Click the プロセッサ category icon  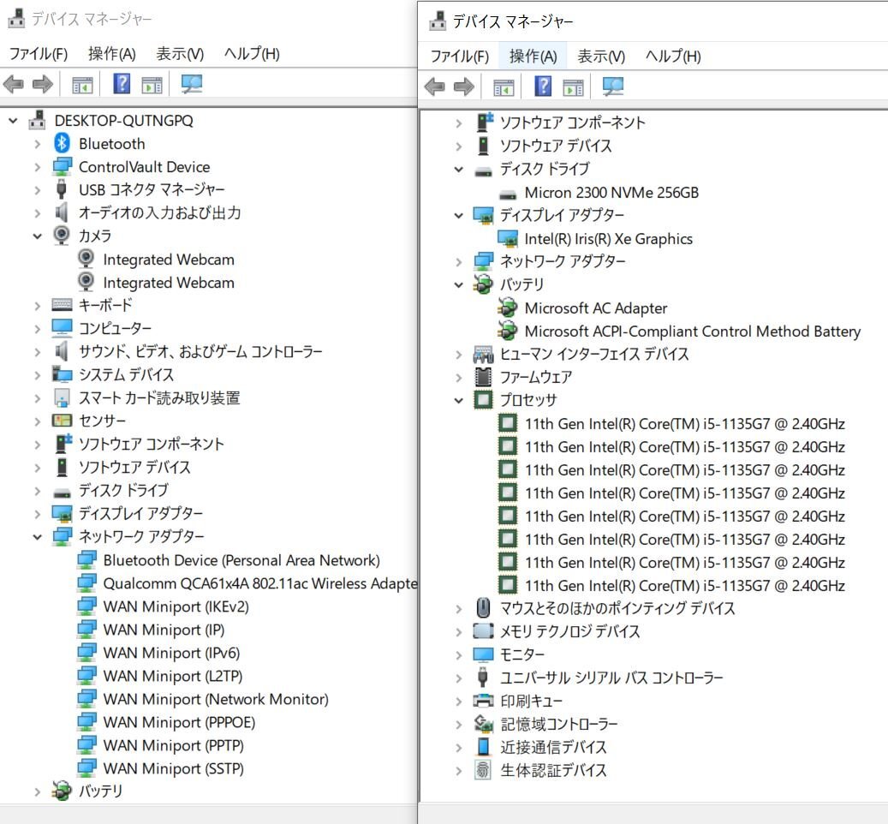coord(483,400)
